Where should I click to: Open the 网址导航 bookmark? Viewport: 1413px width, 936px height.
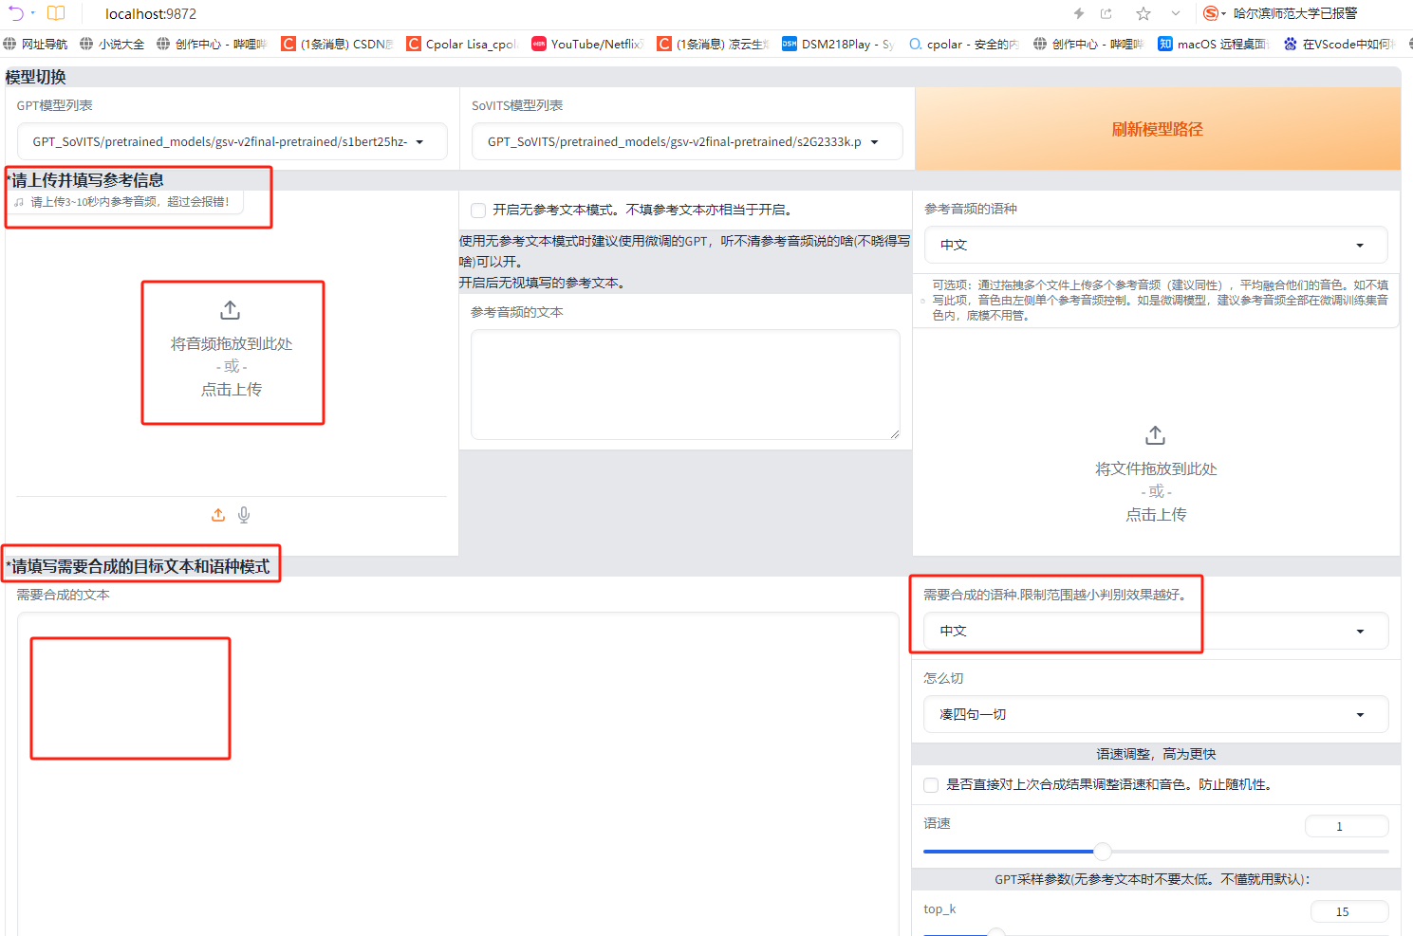36,44
